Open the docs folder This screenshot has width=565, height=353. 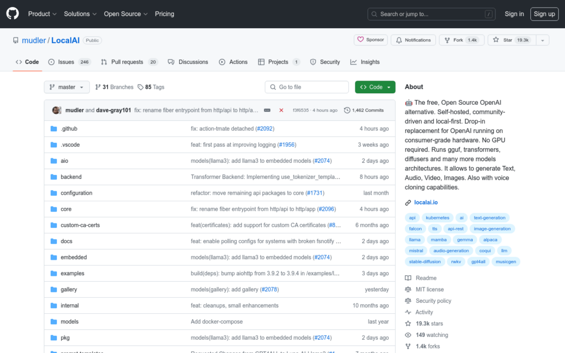tap(66, 242)
